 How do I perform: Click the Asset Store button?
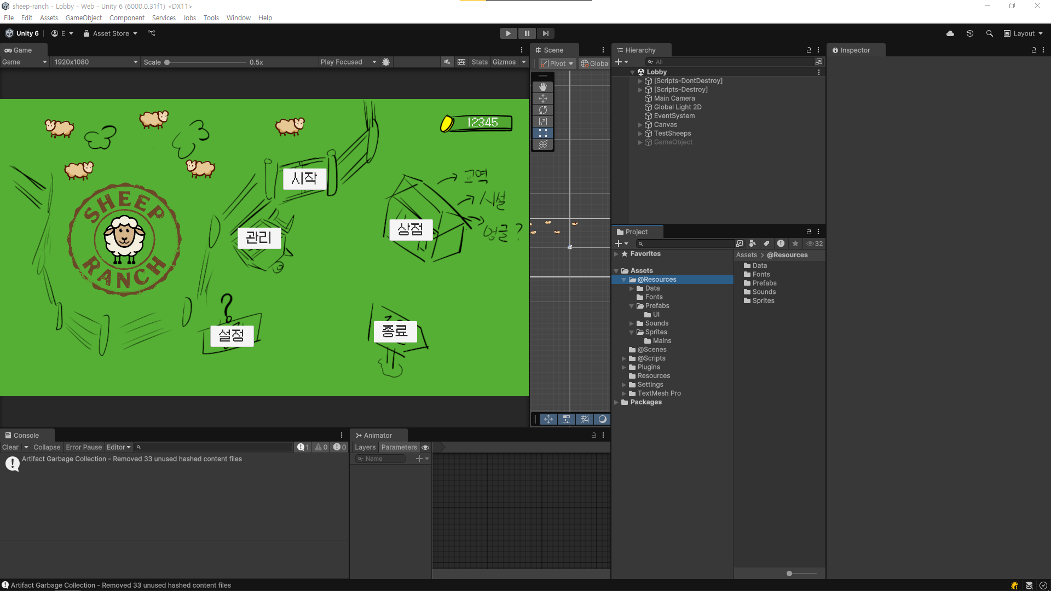pyautogui.click(x=110, y=33)
